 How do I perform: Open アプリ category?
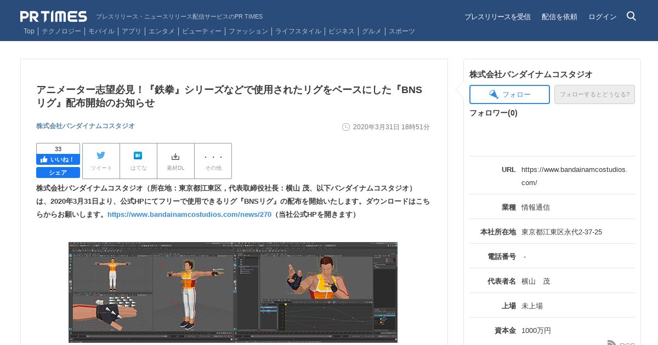coord(132,31)
